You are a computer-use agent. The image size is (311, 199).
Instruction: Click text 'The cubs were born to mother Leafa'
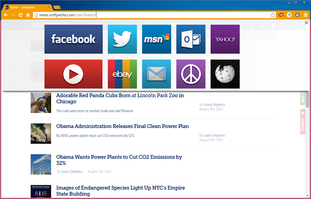point(95,111)
